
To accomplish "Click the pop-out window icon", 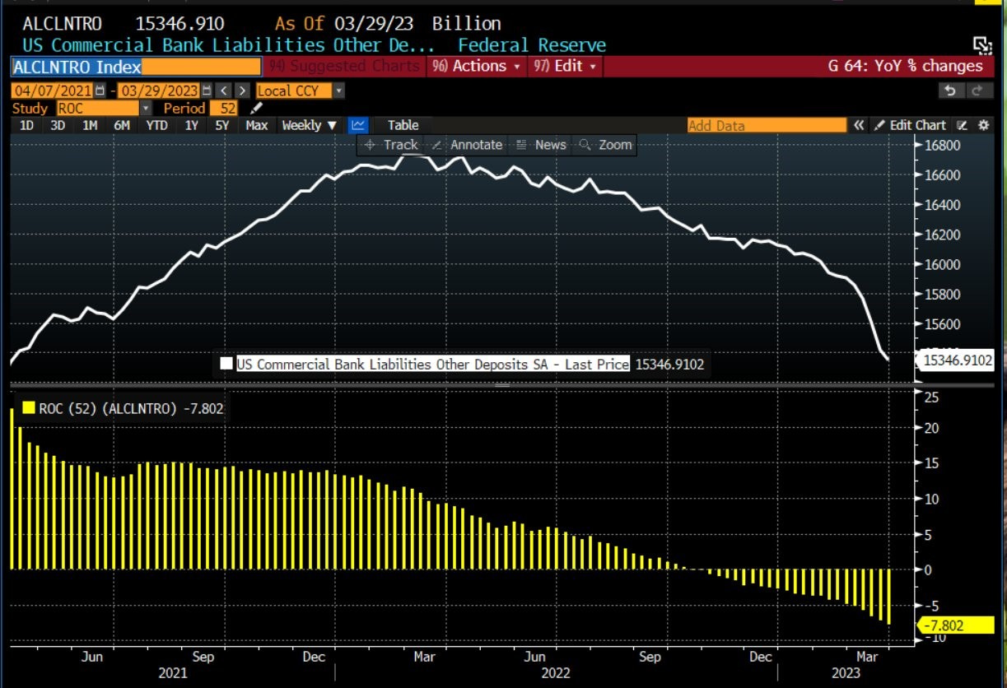I will (x=981, y=44).
